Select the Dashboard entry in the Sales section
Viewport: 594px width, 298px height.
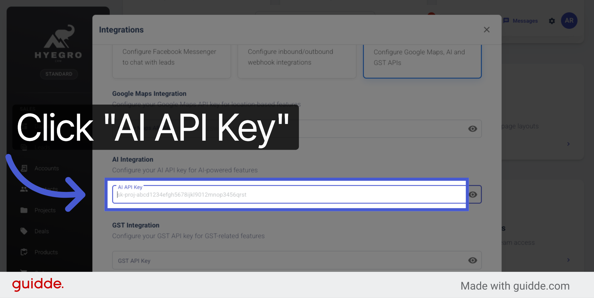point(24,126)
